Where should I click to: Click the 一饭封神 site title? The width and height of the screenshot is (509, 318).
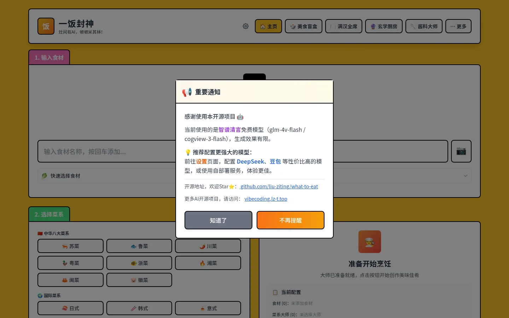[76, 24]
